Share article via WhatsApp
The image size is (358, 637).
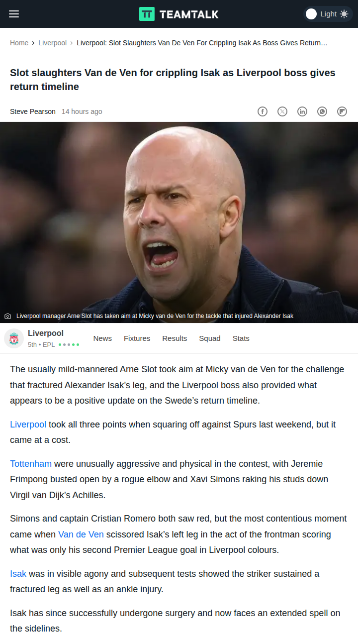tap(322, 111)
